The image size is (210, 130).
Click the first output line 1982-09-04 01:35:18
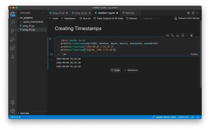point(68,59)
